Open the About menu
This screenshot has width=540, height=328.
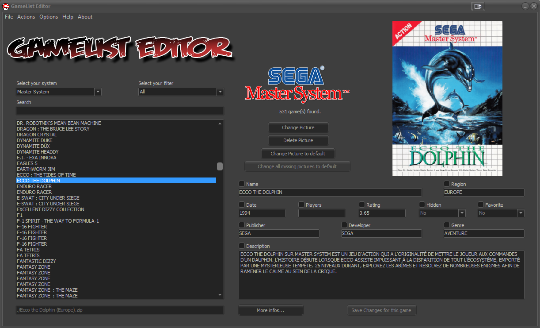[x=85, y=17]
